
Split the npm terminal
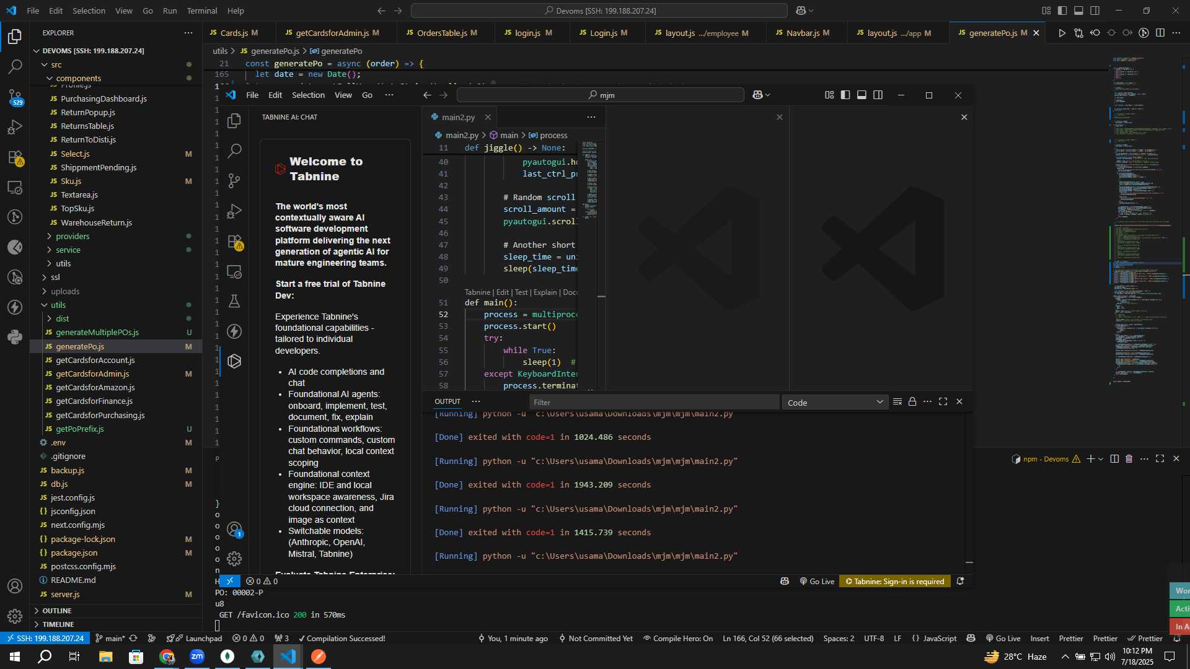(1114, 458)
